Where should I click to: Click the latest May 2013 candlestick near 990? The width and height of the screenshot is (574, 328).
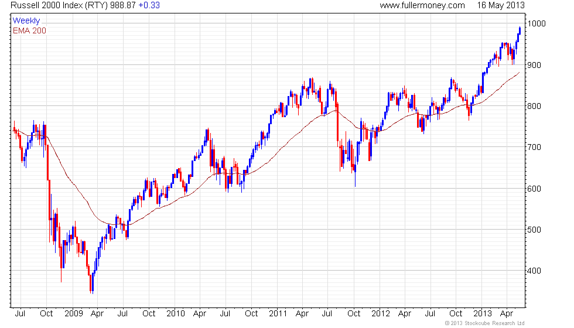click(x=520, y=30)
